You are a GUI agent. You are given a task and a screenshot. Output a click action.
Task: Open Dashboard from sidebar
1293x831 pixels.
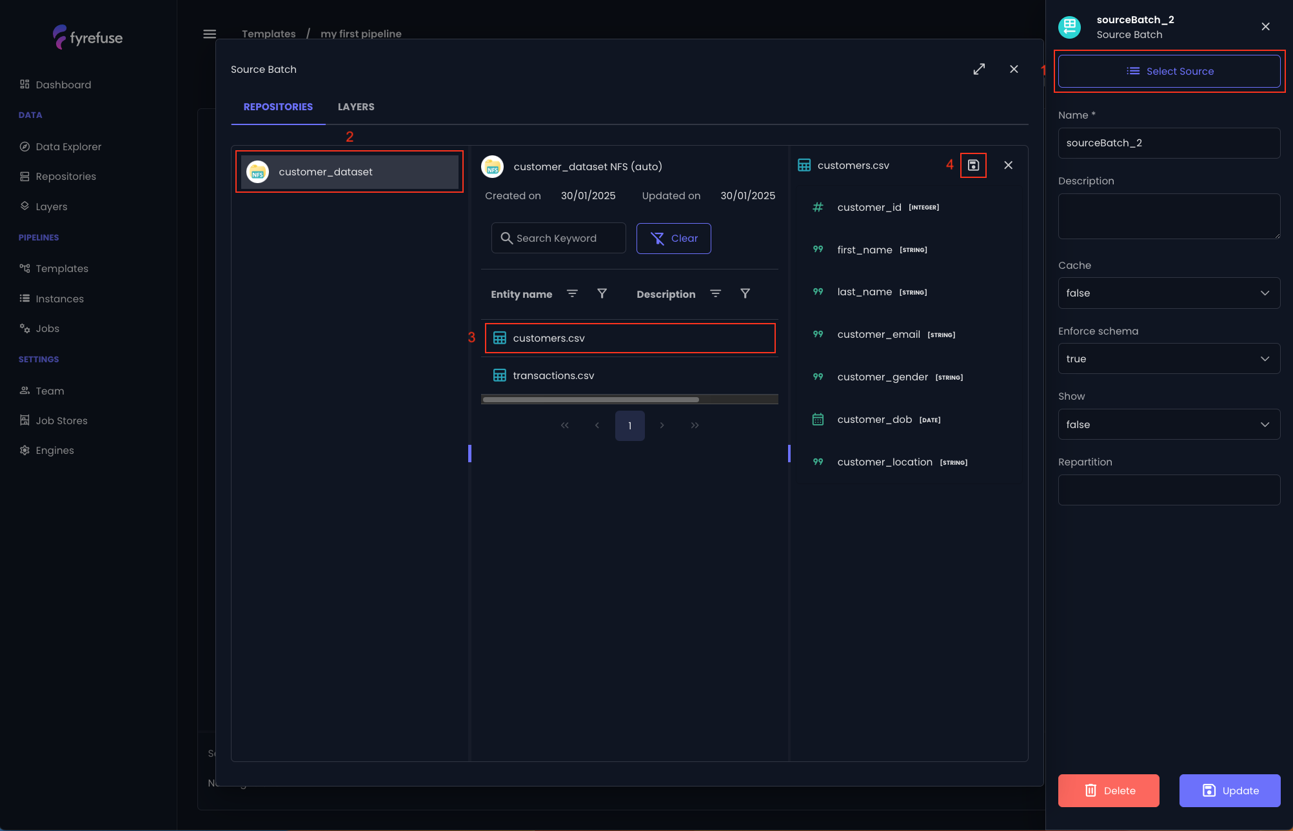pyautogui.click(x=55, y=84)
